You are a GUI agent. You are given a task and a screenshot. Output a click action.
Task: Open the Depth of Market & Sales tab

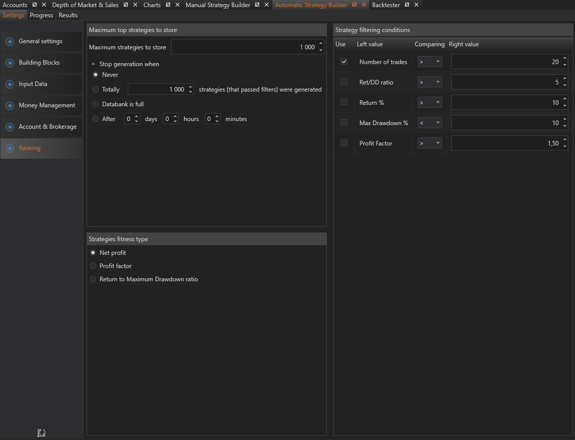click(x=85, y=5)
